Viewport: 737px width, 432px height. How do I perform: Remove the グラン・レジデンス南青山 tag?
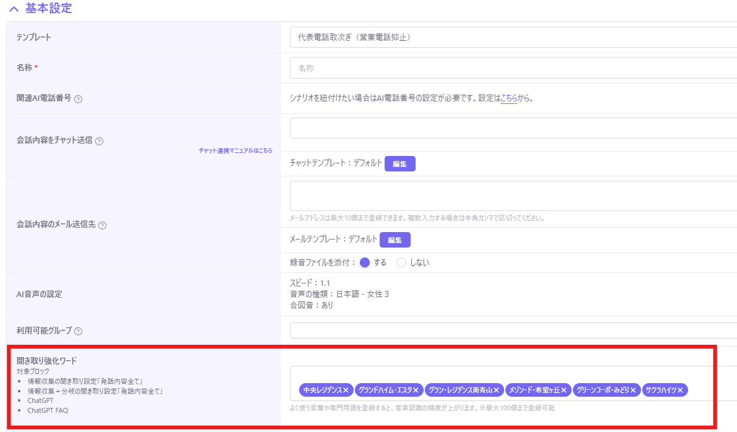coord(496,390)
